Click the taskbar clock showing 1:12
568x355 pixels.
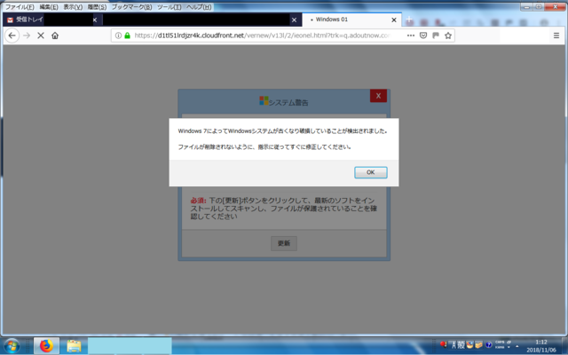pos(541,342)
